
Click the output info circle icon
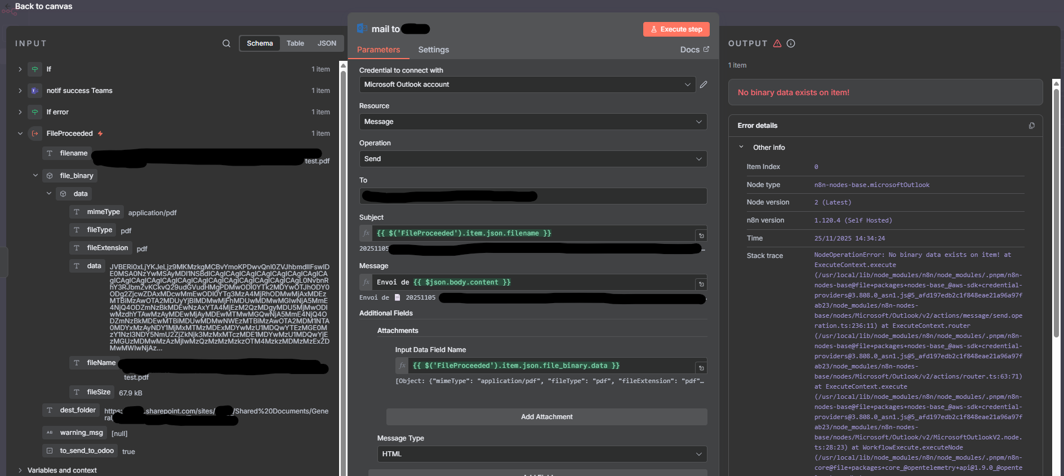pos(791,43)
